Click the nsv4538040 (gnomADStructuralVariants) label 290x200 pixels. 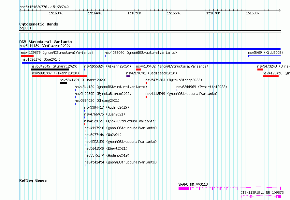141,53
